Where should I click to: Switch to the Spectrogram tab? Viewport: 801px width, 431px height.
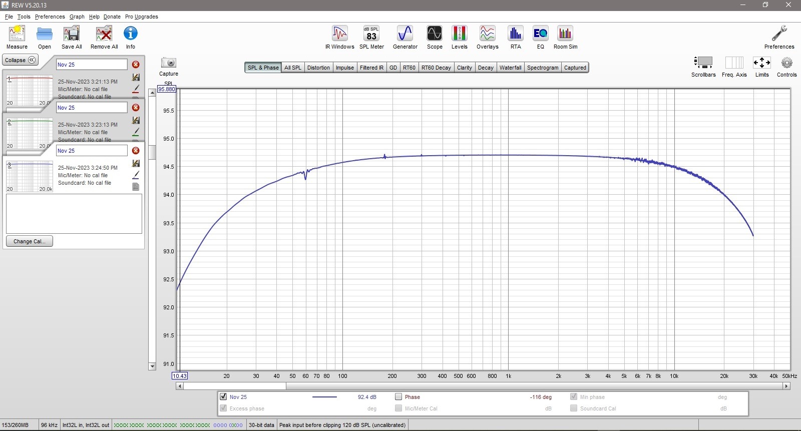click(x=543, y=68)
